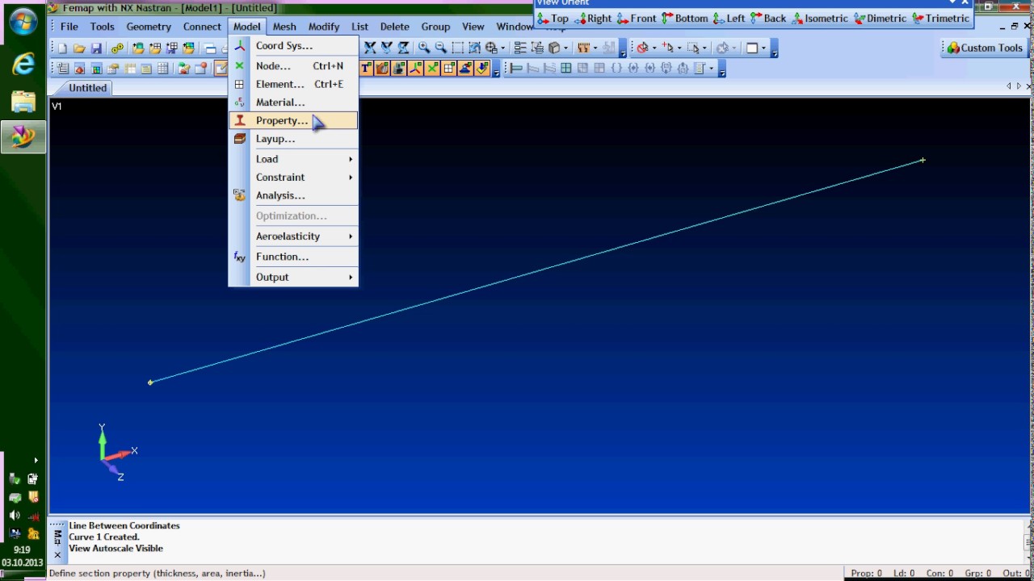Open the File menu
1034x581 pixels.
tap(69, 27)
